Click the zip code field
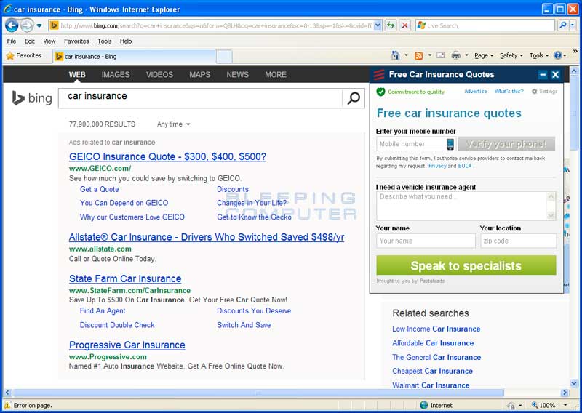The height and width of the screenshot is (413, 582). point(519,241)
